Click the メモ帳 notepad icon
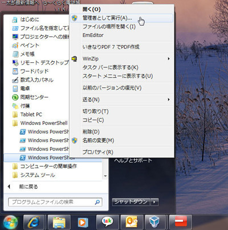The image size is (228, 230). point(15,54)
